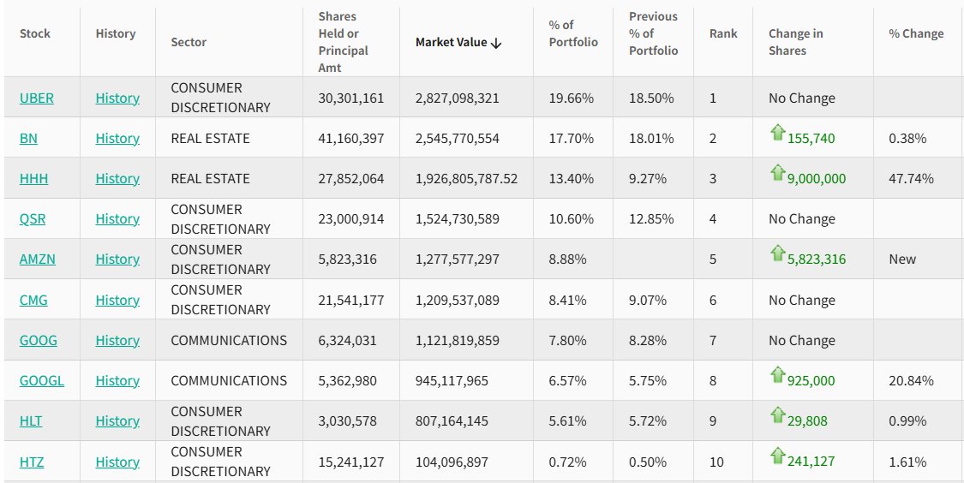The image size is (964, 483).
Task: Sort by Change in Shares header
Action: (x=795, y=42)
